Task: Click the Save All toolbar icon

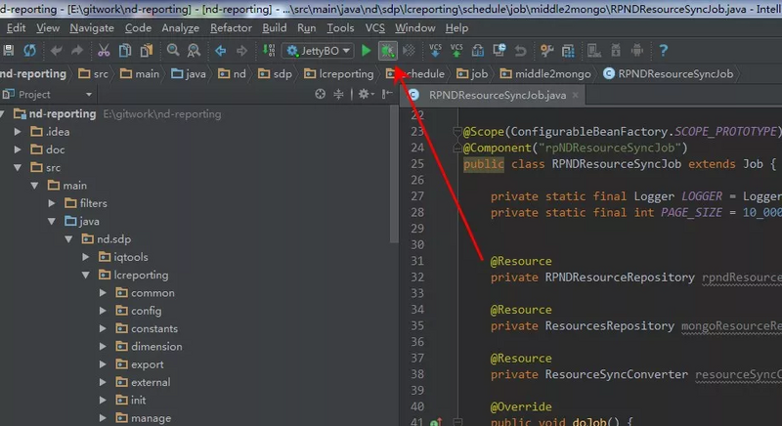Action: (x=9, y=51)
